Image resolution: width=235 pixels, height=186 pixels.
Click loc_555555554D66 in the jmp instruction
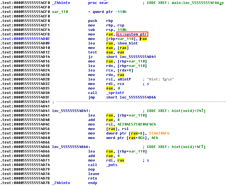point(138,97)
